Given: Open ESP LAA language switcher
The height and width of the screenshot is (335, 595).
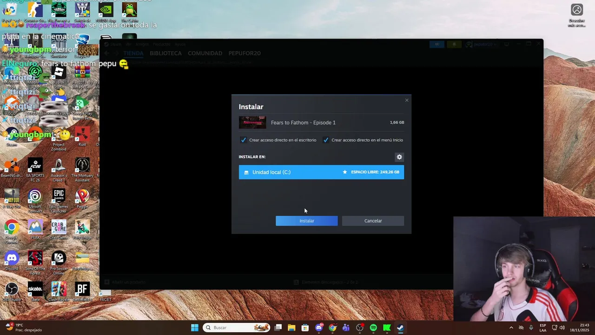Looking at the screenshot, I should click(x=543, y=328).
